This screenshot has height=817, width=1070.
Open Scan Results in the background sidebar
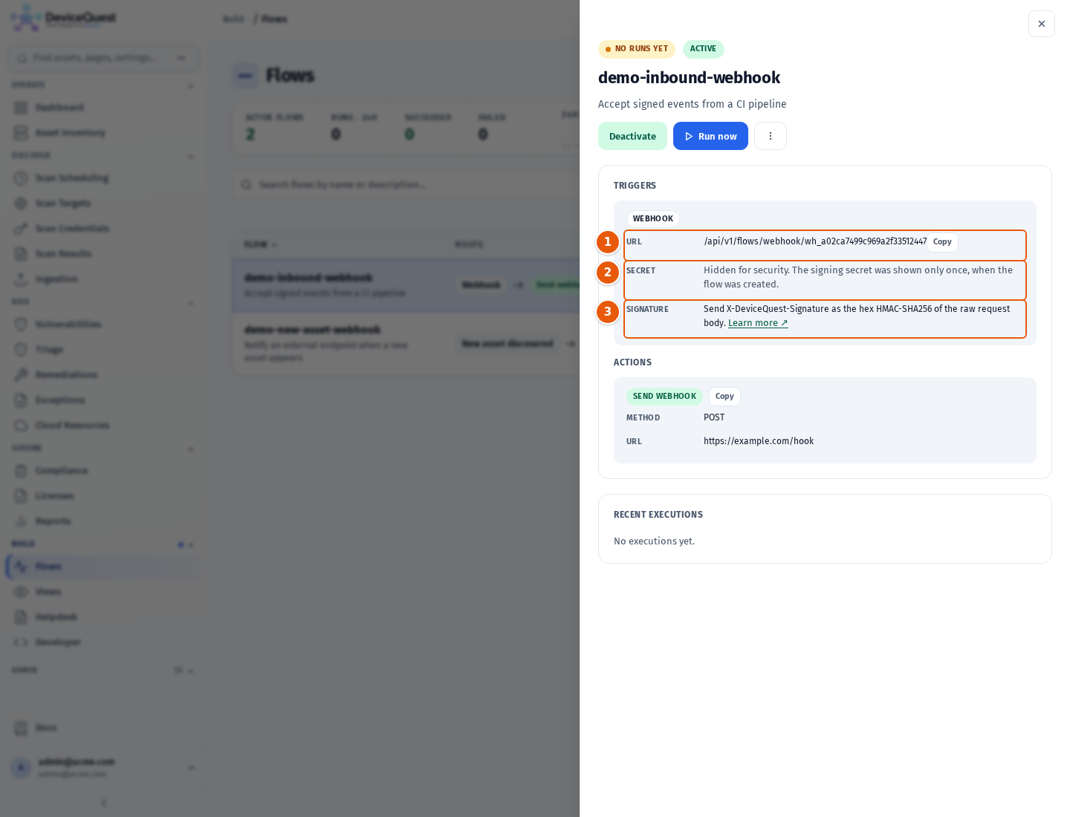point(103,254)
